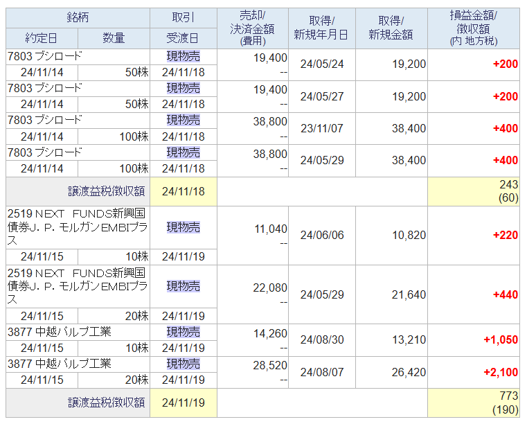Click the 売却/決済金額(費用) header
Image resolution: width=527 pixels, height=424 pixels.
(x=252, y=28)
